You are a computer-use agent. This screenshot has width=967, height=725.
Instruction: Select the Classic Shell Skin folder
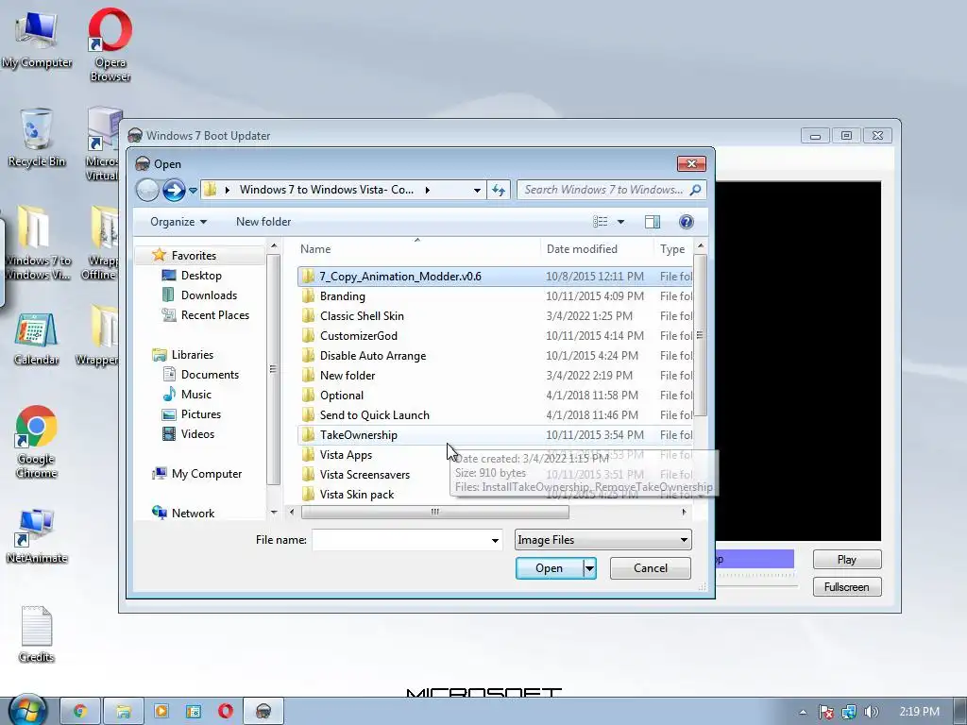click(495, 315)
